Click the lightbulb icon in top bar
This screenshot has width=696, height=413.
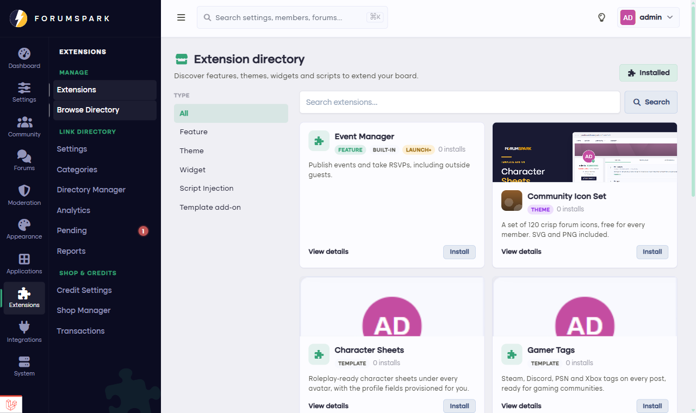601,17
